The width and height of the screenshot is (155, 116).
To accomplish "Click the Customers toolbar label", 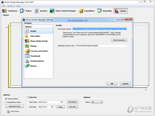I will pyautogui.click(x=13, y=11).
